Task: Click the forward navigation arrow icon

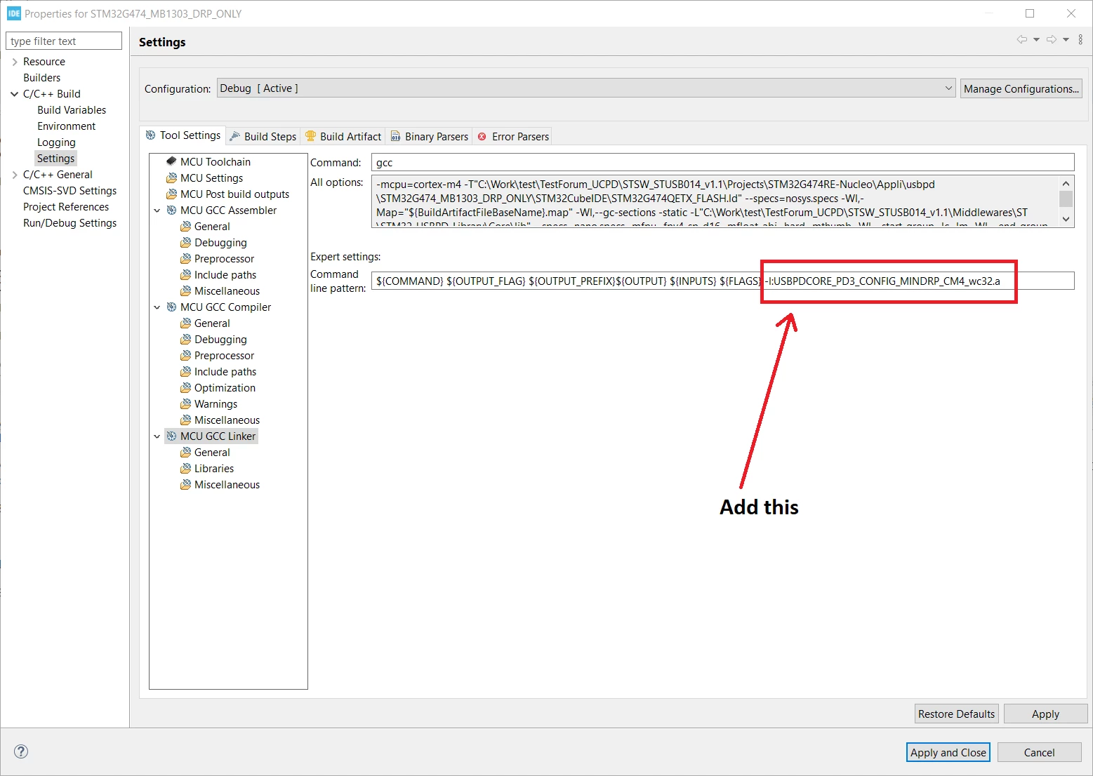Action: click(1052, 39)
